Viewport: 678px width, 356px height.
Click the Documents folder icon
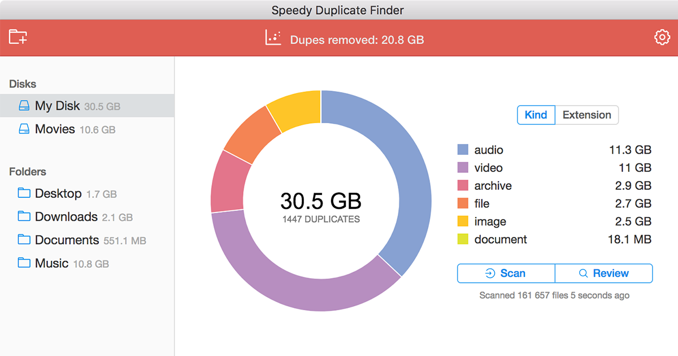tap(24, 240)
